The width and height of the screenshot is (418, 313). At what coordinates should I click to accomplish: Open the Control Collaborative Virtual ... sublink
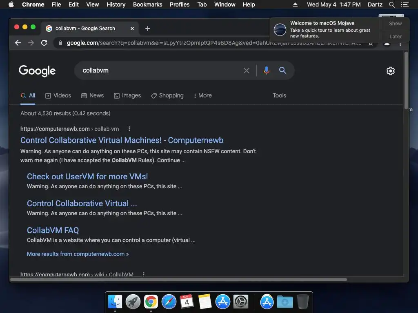pos(82,203)
